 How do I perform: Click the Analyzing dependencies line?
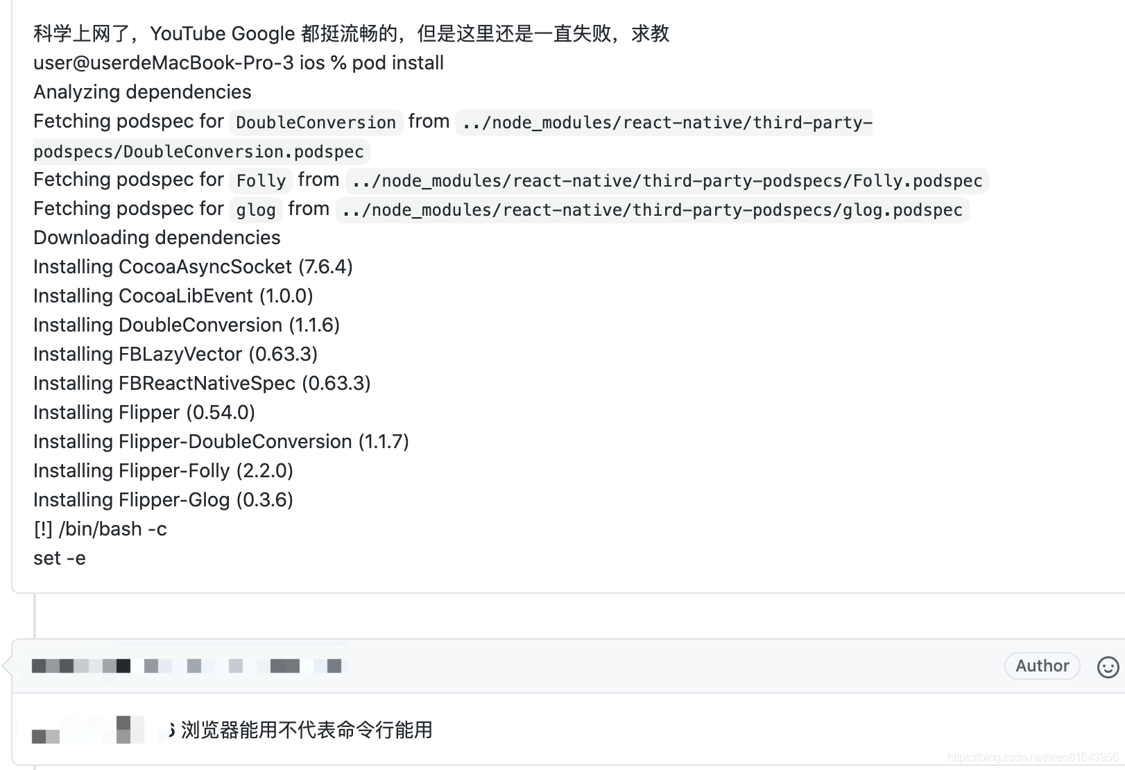coord(141,92)
